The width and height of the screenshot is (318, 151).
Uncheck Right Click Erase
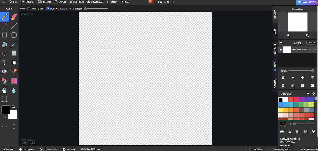click(48, 9)
